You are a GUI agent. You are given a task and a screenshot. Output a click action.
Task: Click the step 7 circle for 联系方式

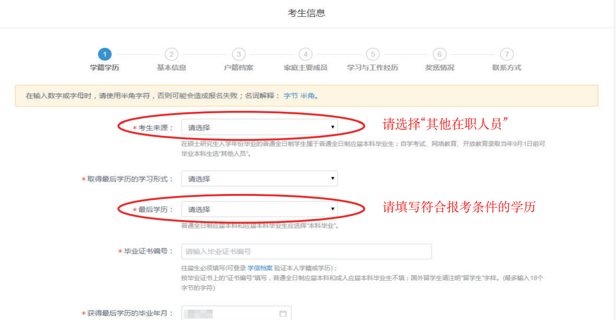point(507,55)
